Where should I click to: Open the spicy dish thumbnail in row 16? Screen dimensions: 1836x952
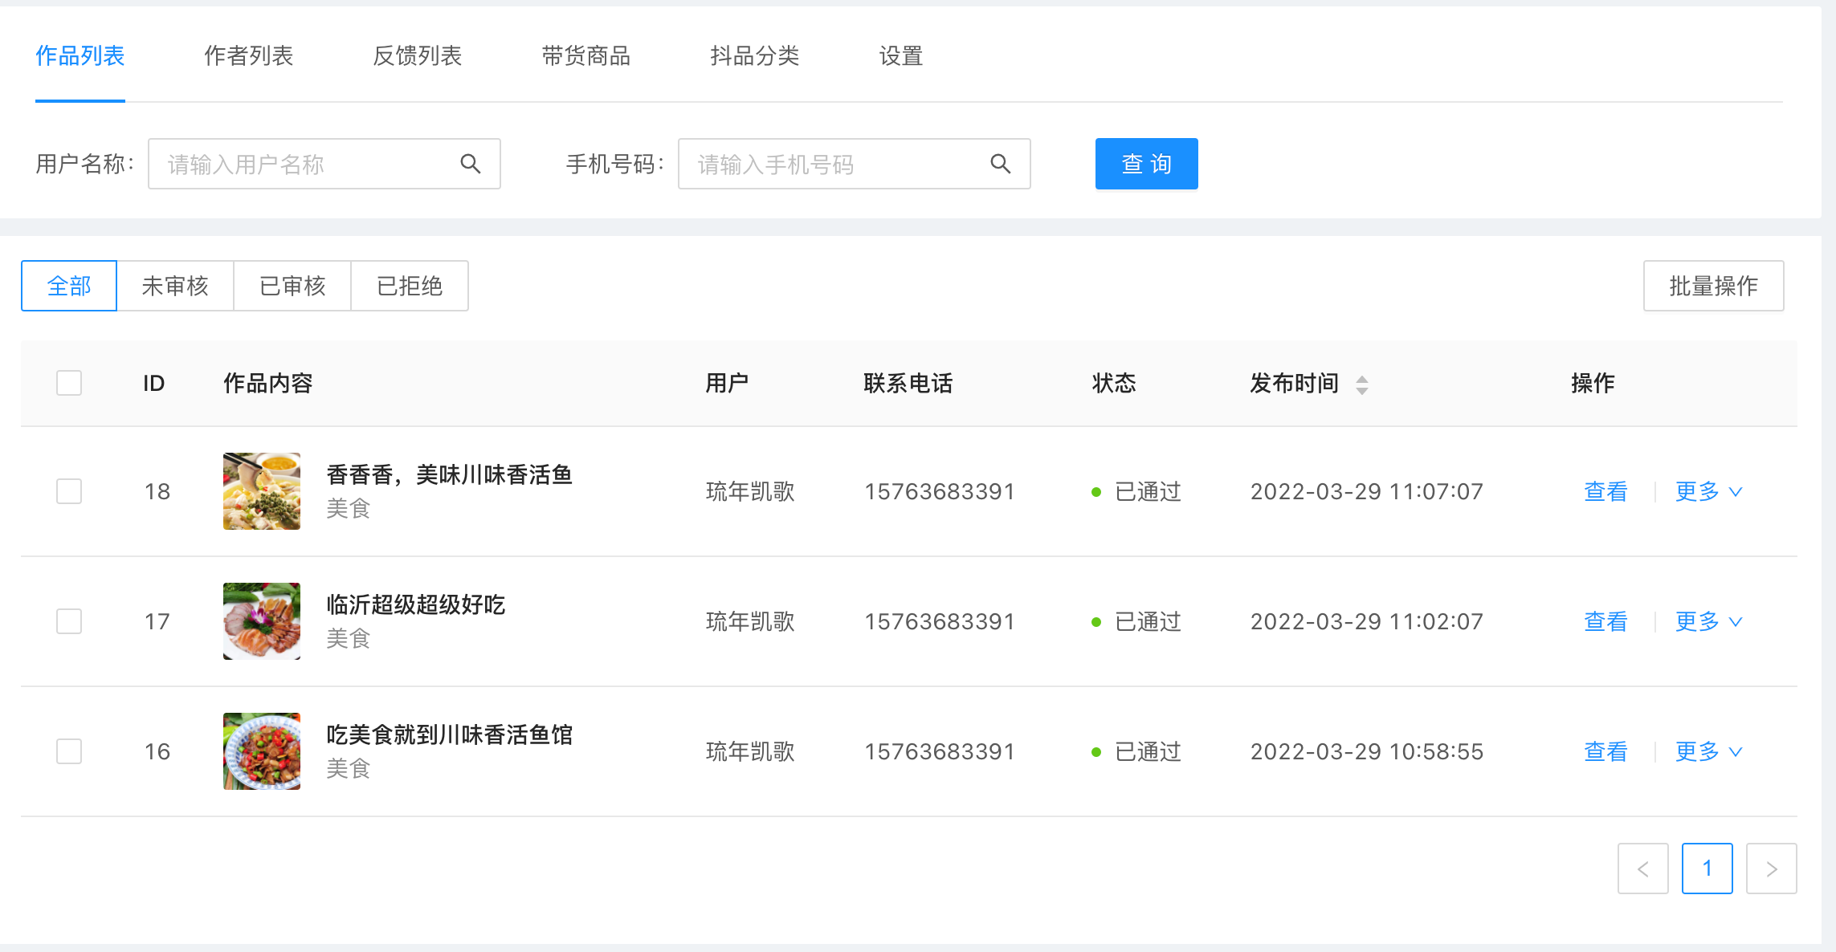[262, 751]
